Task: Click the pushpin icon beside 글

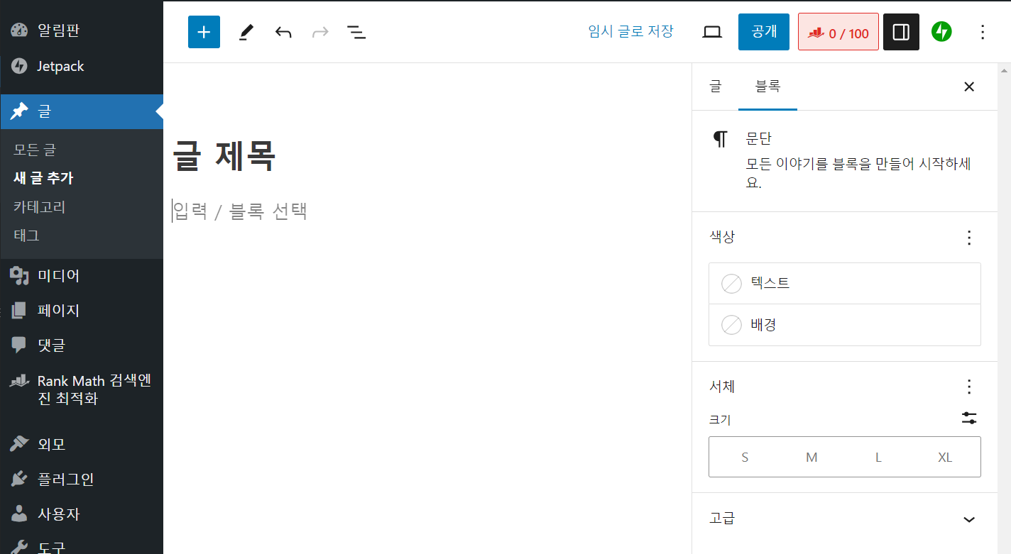Action: coord(19,111)
